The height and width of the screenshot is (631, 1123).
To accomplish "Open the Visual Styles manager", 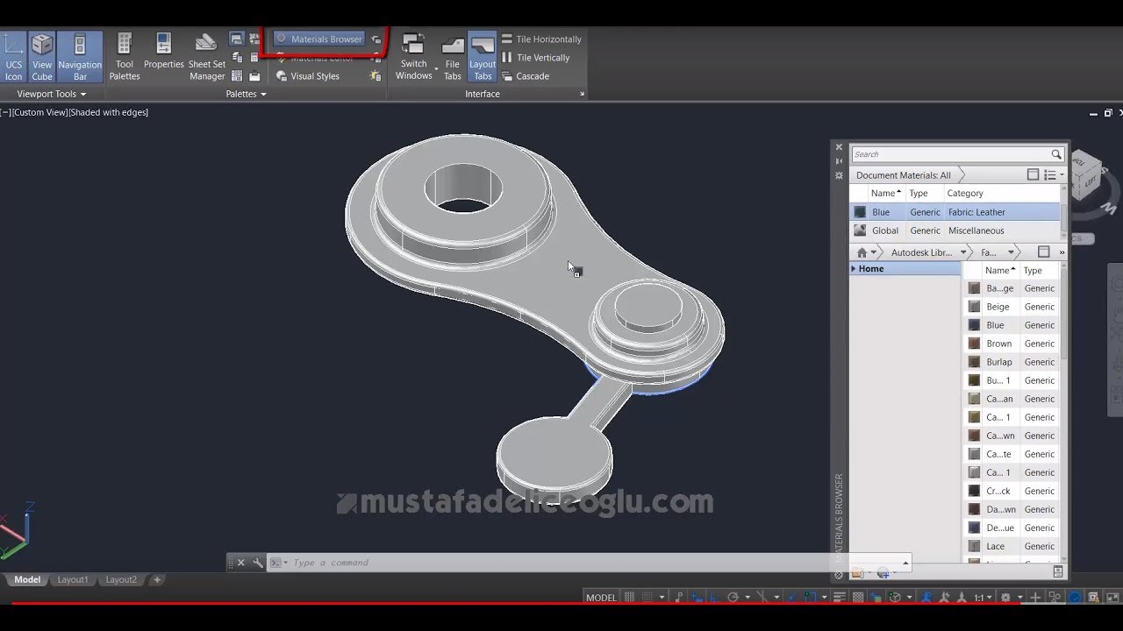I will tap(308, 76).
